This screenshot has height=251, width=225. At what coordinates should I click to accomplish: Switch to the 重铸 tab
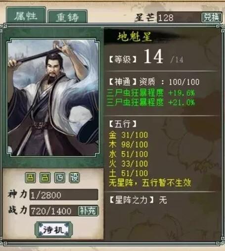67,17
